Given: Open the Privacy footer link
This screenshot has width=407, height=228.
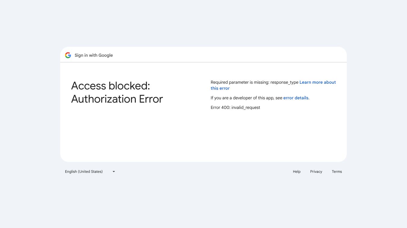Looking at the screenshot, I should click(x=316, y=172).
